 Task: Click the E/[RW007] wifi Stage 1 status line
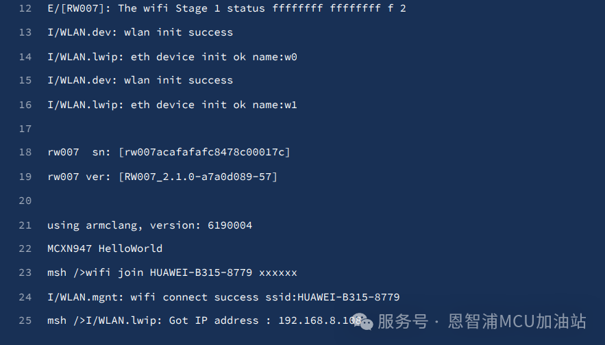tap(226, 8)
